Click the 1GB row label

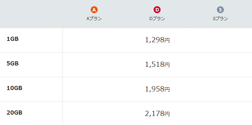click(13, 39)
